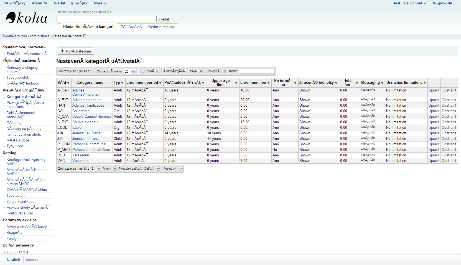This screenshot has height=265, width=461.
Task: Switch to čeština language tab
Action: 32,260
